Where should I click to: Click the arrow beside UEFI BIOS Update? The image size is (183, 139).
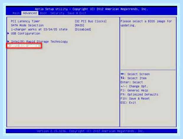tap(8, 46)
